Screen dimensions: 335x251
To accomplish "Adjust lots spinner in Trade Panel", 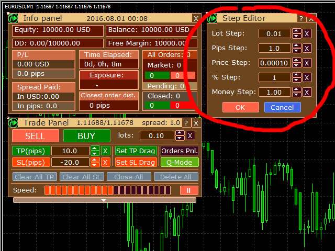I will 180,136.
